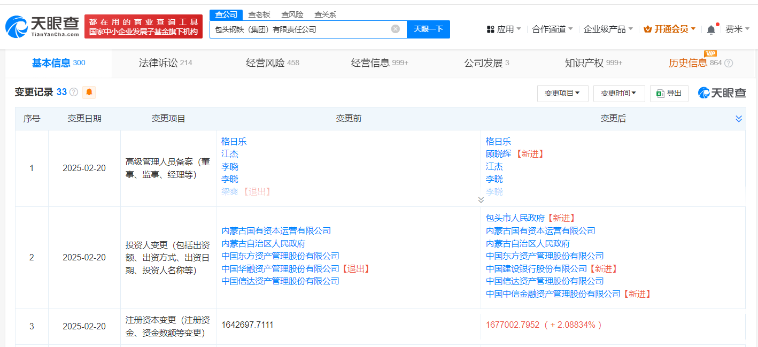758x347 pixels.
Task: Click the old capital value 1642697.7111
Action: tap(247, 325)
